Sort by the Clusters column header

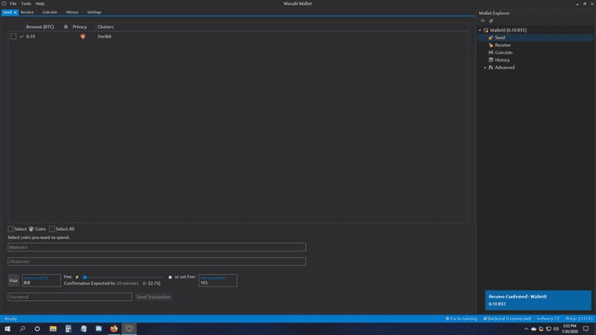pos(105,27)
